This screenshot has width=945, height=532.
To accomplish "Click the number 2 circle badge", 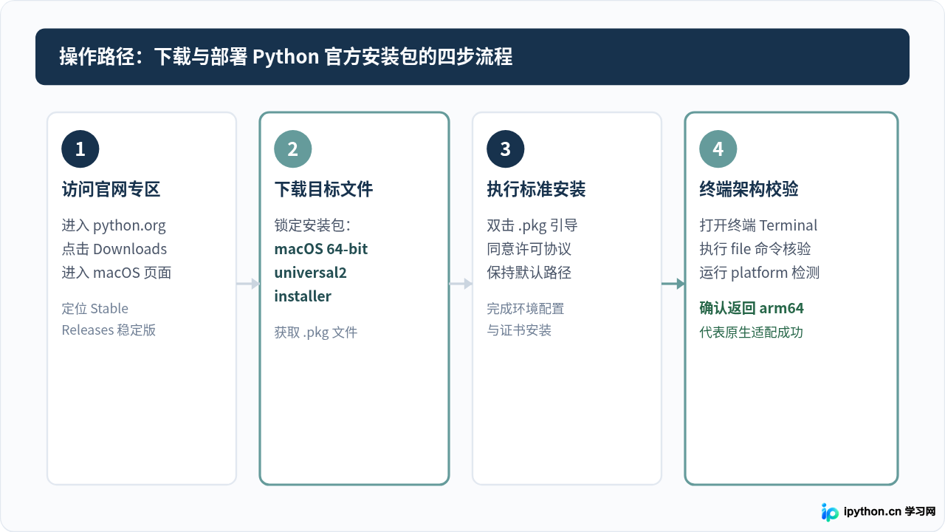I will (293, 149).
